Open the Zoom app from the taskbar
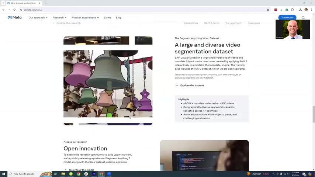 [x=109, y=174]
